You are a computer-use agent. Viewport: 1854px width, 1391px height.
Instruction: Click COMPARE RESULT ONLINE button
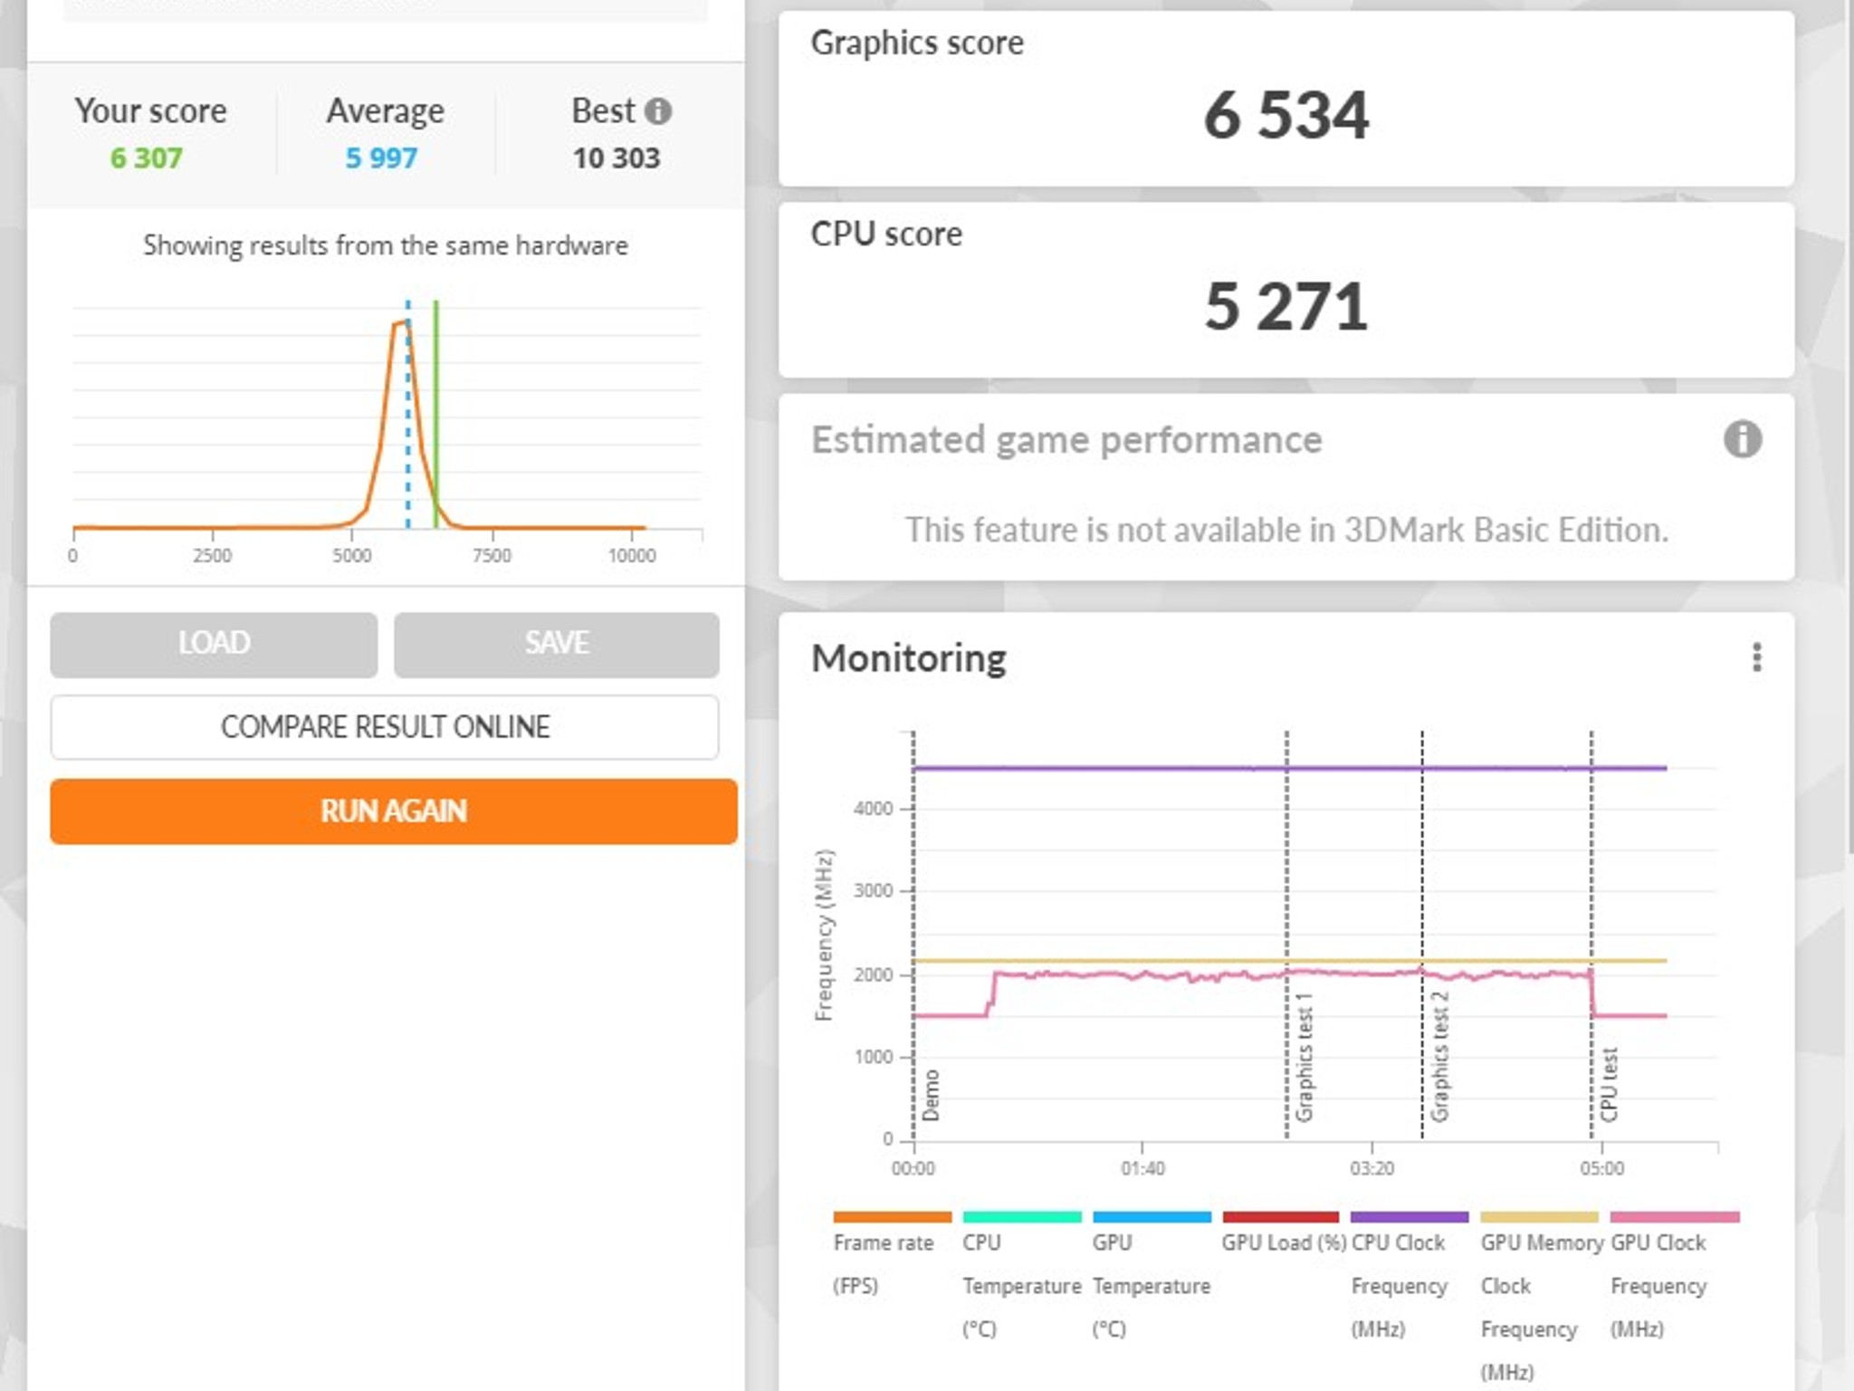click(385, 727)
